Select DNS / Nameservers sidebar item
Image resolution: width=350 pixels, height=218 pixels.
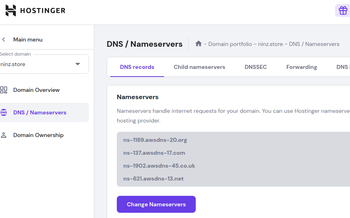[44, 112]
